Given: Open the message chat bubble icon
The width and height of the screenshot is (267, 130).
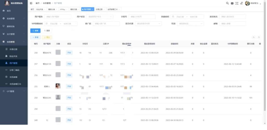Looking at the screenshot, I should (x=232, y=3).
